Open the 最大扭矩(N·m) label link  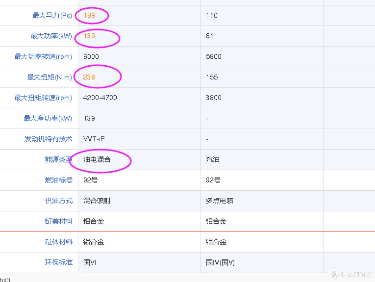50,77
